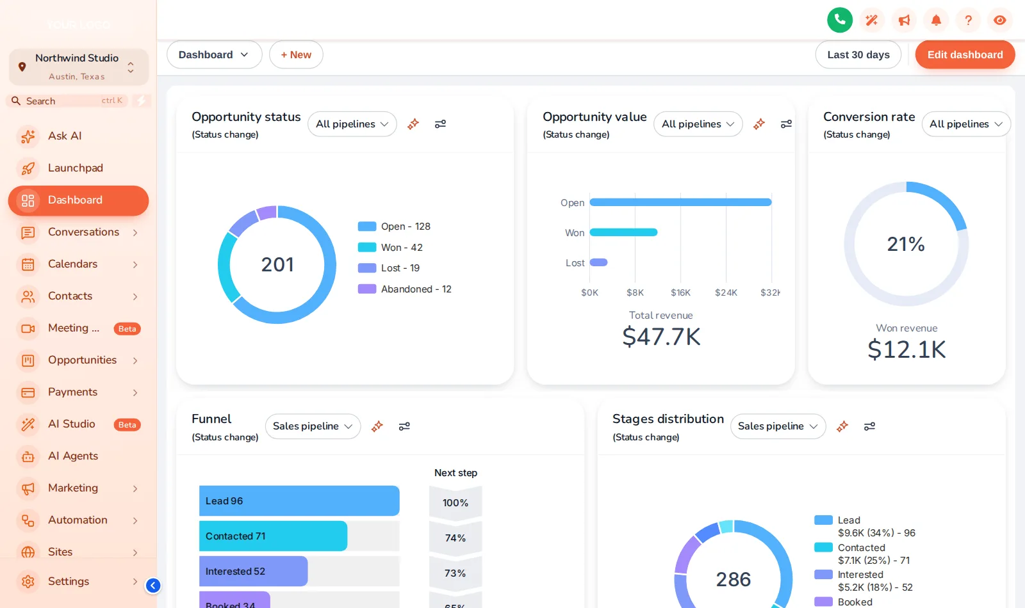Open filter settings icon on Stages distribution
1025x608 pixels.
869,426
